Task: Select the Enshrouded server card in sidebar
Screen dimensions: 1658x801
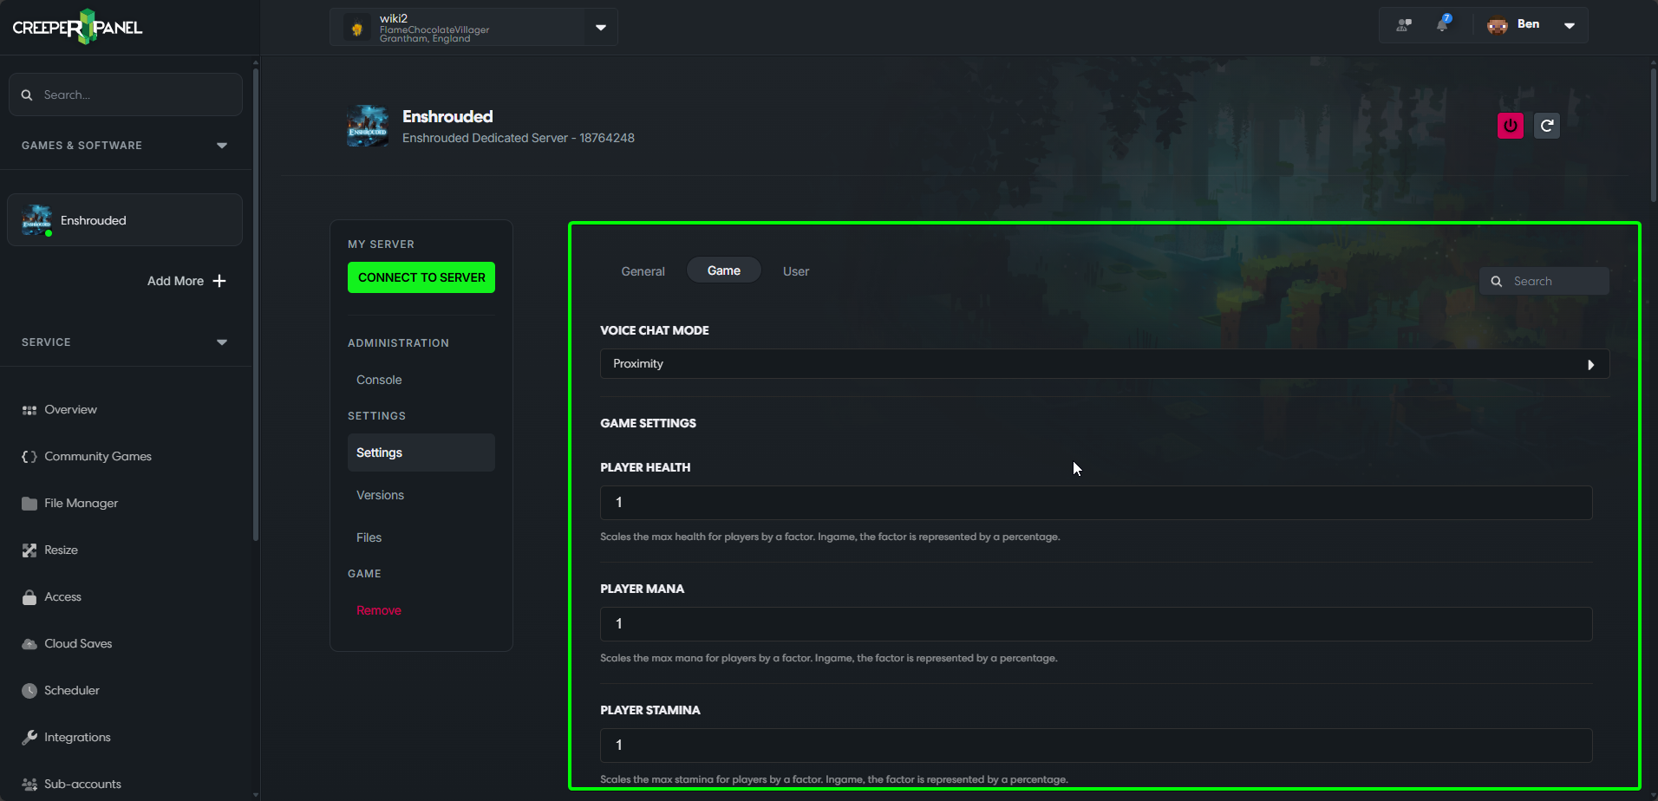Action: click(x=125, y=220)
